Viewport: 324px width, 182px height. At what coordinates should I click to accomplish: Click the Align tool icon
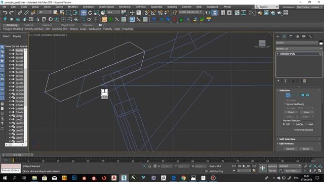(x=215, y=13)
